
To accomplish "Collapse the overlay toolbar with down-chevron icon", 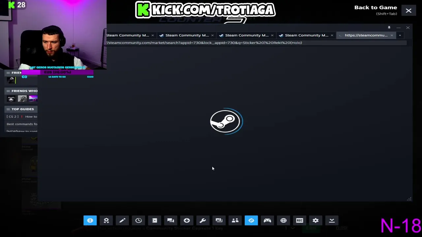I will (332, 221).
